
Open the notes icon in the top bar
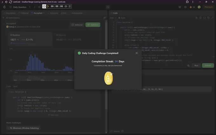(x=108, y=7)
